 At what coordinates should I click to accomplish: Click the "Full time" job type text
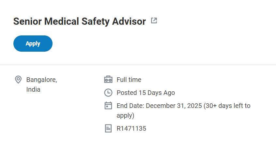[129, 80]
